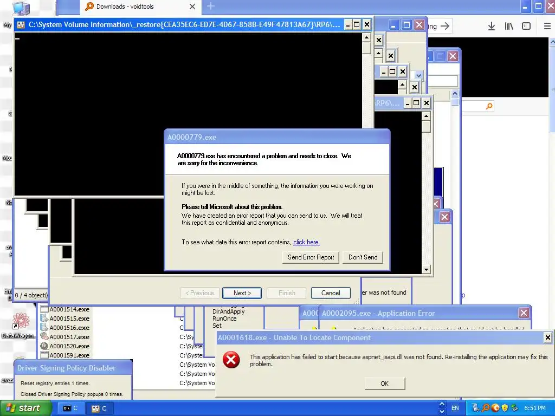Click the icon beside A0001520.exe
The height and width of the screenshot is (416, 555).
pyautogui.click(x=44, y=346)
